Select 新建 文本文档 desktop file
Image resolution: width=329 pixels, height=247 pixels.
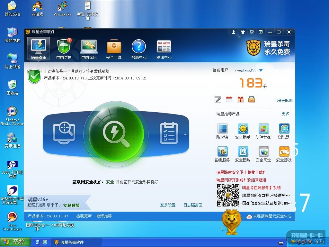[87, 11]
